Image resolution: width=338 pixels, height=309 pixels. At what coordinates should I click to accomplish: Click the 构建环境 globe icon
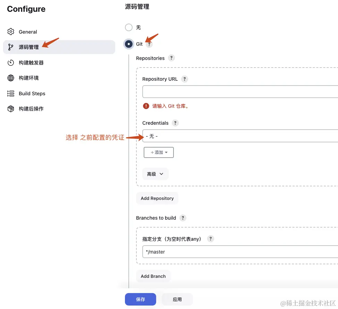(10, 78)
